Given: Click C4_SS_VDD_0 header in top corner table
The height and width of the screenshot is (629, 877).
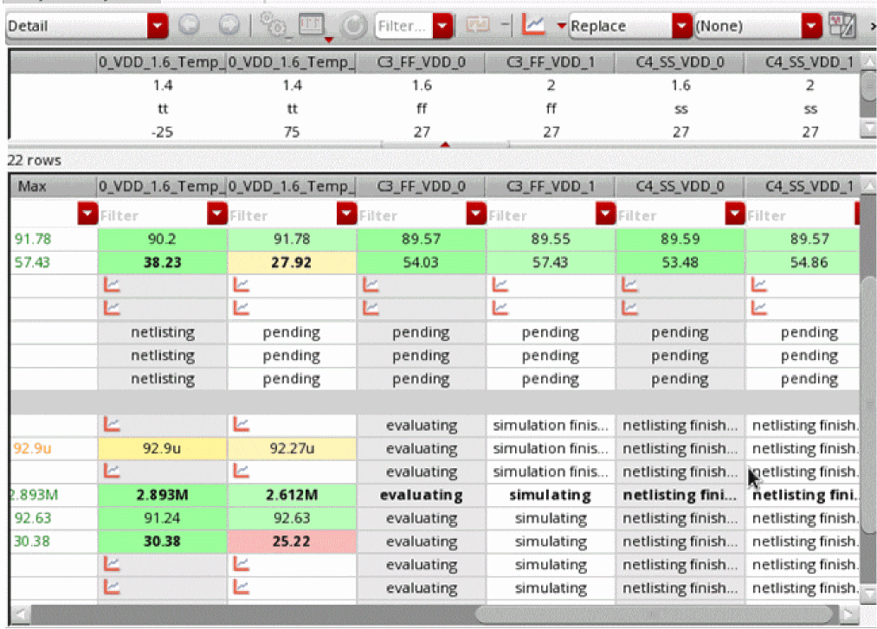Looking at the screenshot, I should (680, 62).
